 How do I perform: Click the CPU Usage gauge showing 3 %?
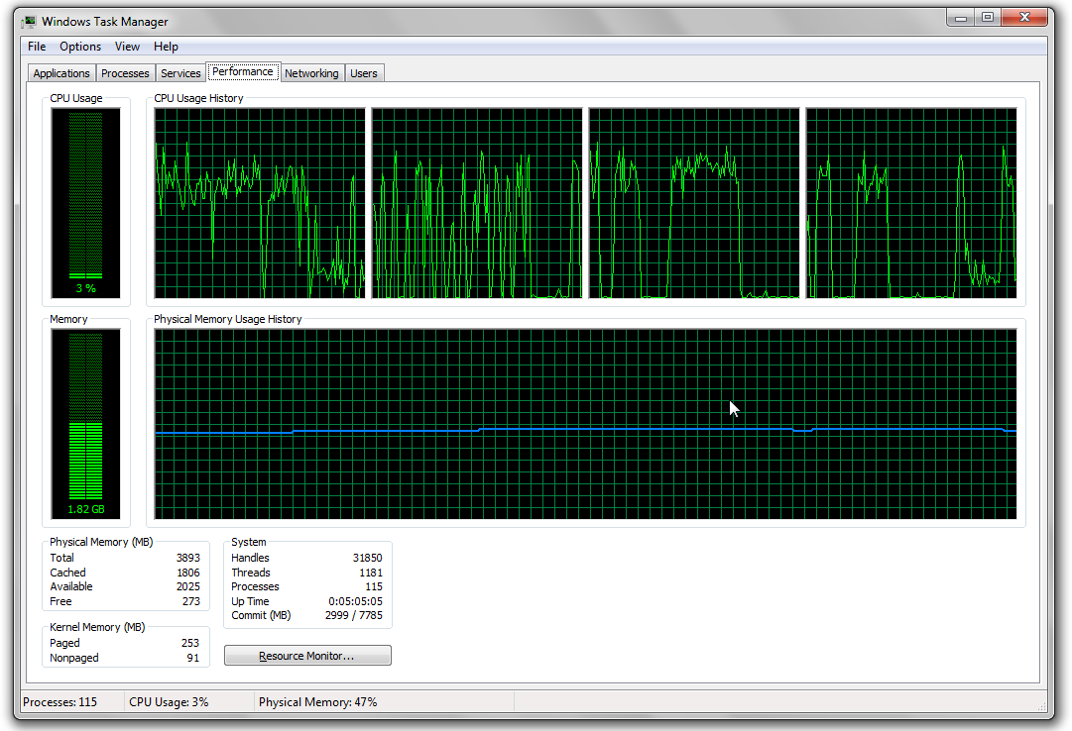click(x=86, y=203)
